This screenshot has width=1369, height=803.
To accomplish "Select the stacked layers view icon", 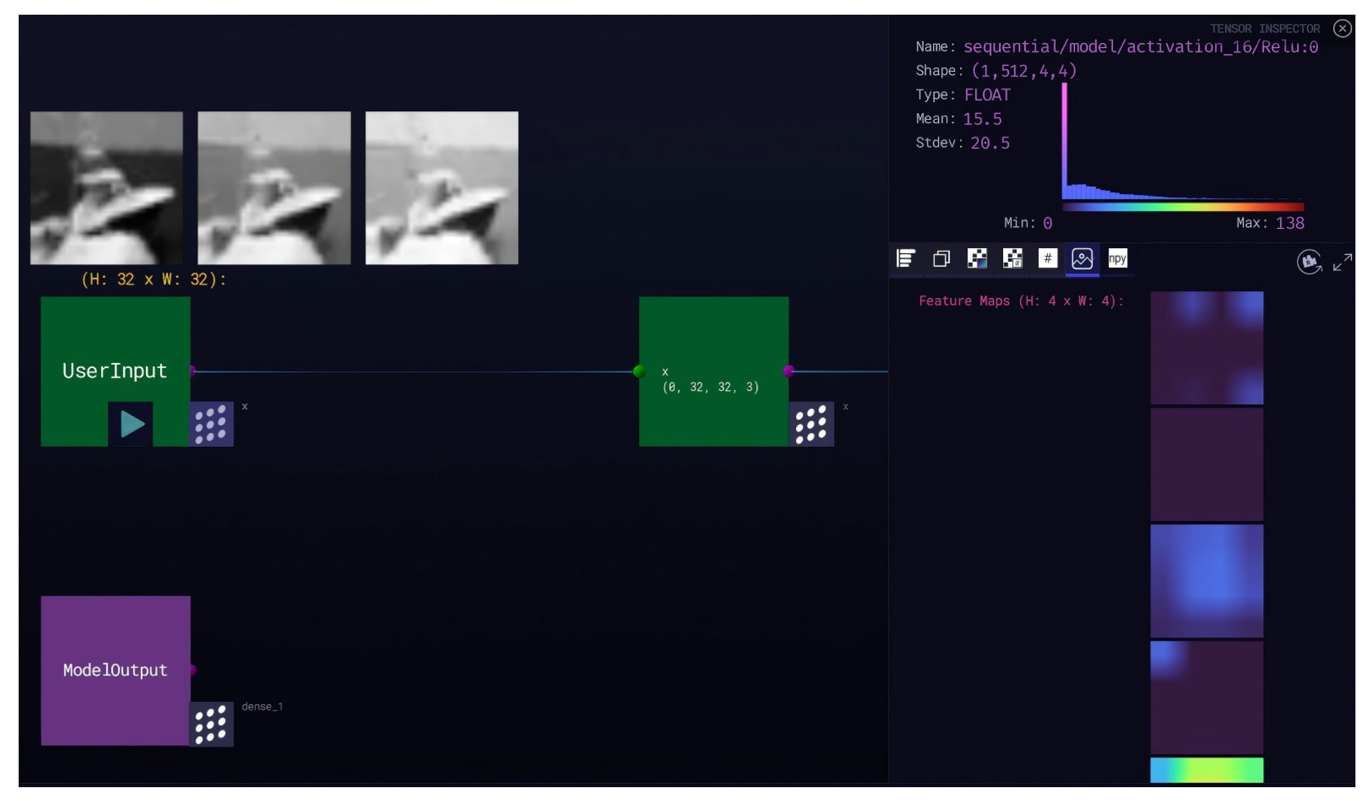I will pos(942,259).
